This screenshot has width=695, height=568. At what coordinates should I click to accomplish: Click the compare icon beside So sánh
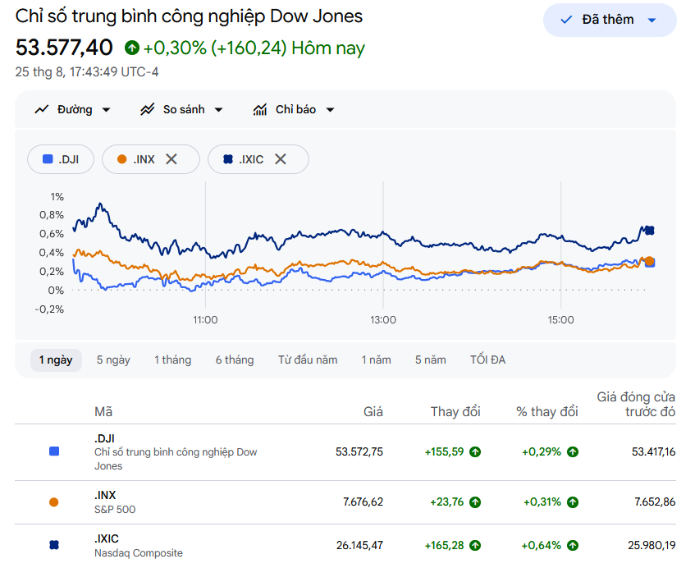pos(147,109)
